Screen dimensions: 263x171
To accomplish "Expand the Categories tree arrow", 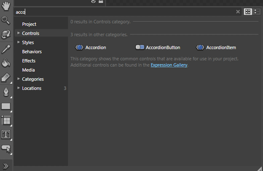I will pyautogui.click(x=19, y=79).
